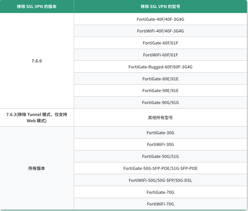Select the FortiGate-50G/51G entry
The image size is (248, 211).
click(160, 156)
